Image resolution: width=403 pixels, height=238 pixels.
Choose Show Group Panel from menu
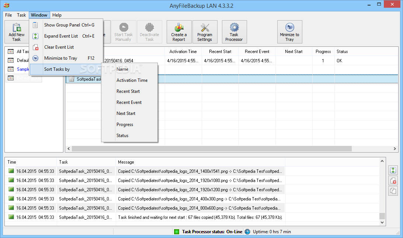point(66,25)
